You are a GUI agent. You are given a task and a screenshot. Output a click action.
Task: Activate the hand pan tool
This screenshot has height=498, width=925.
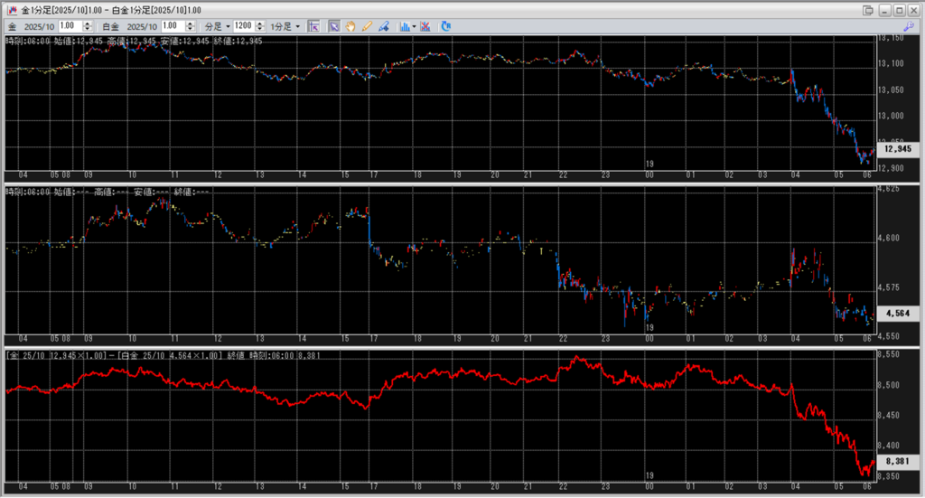pyautogui.click(x=350, y=26)
